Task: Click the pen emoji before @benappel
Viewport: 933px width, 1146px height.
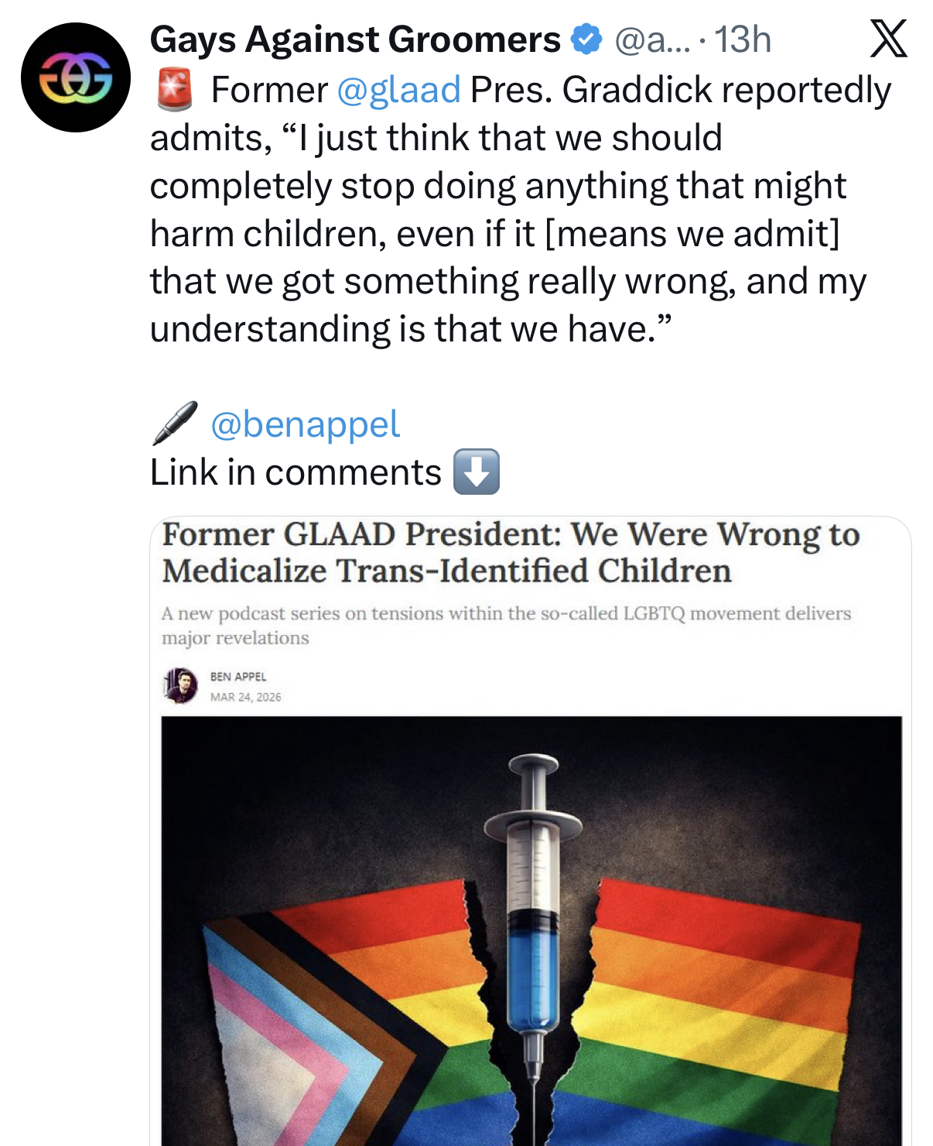Action: (x=175, y=424)
